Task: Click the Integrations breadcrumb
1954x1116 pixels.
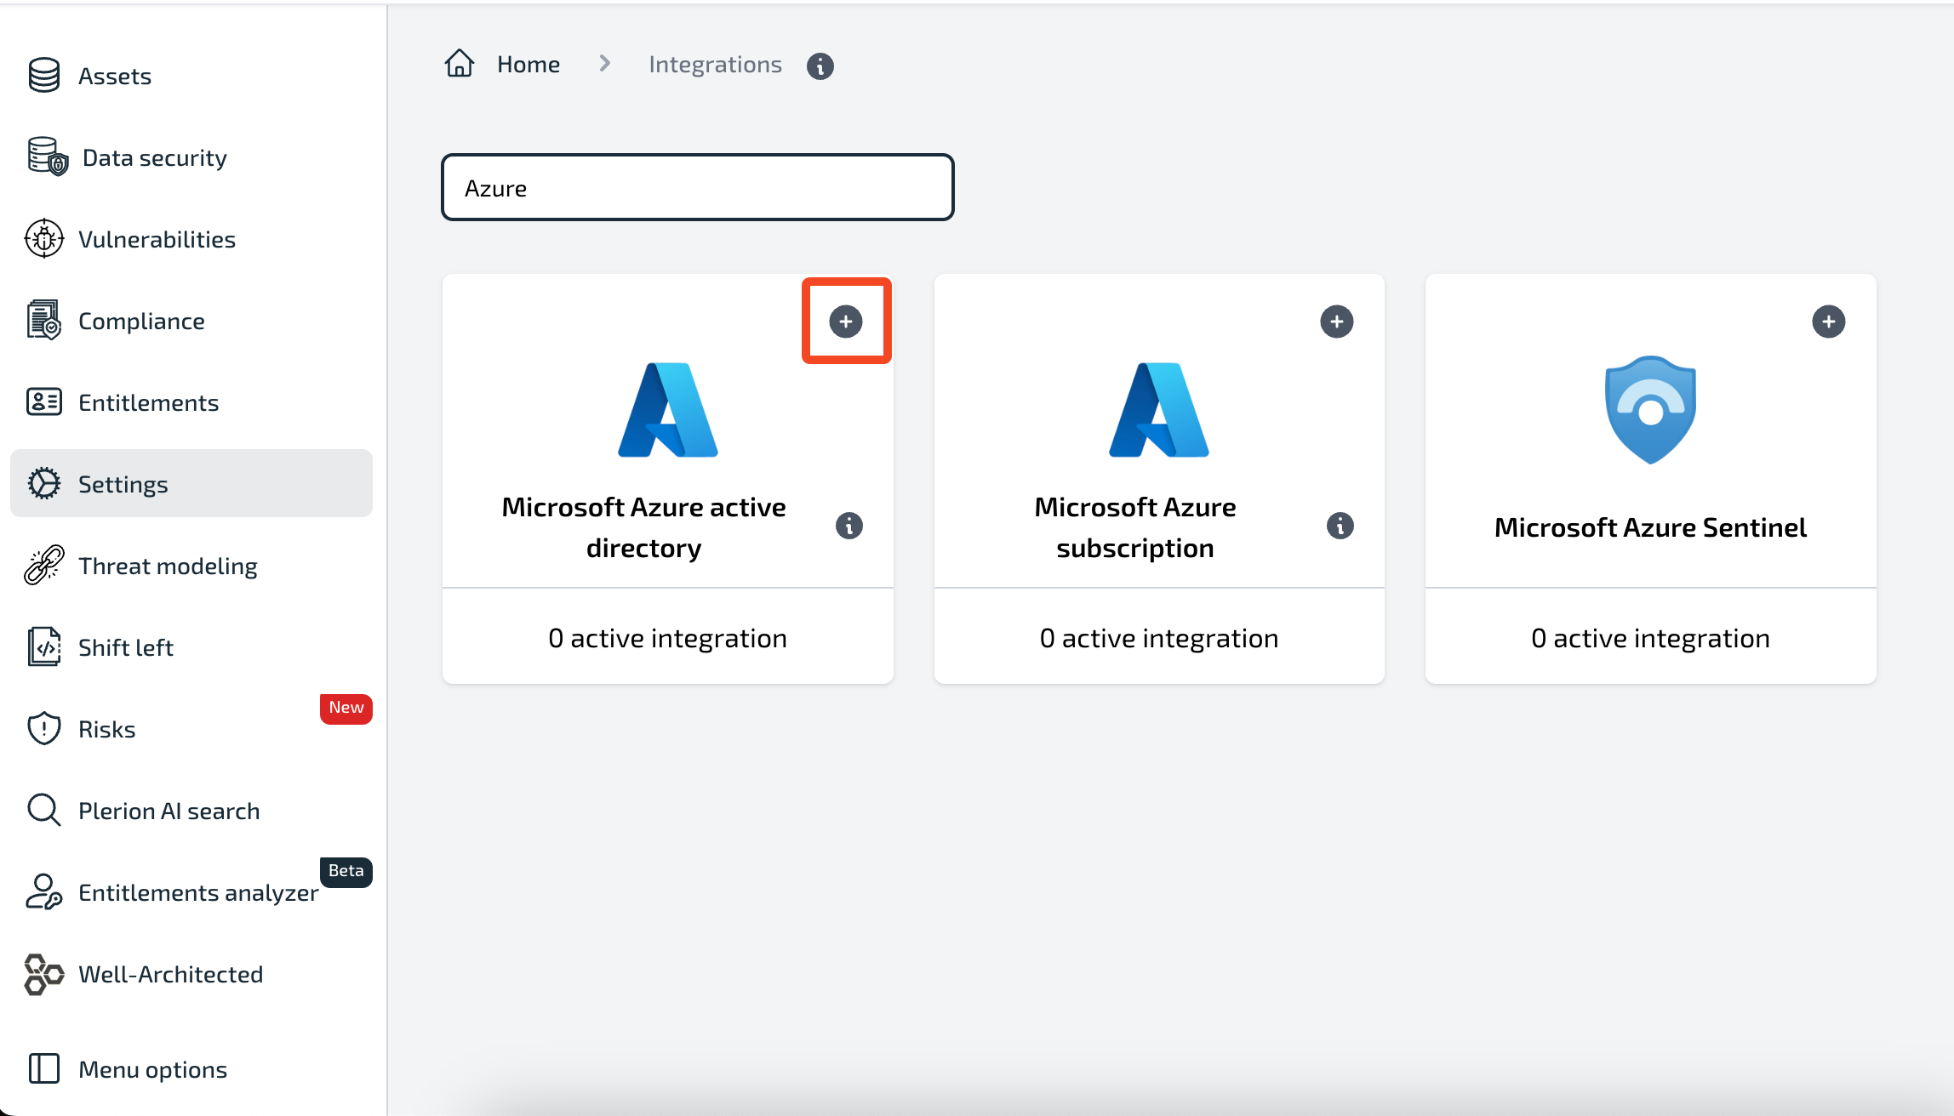Action: click(715, 64)
